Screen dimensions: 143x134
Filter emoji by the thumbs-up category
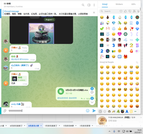pos(125,11)
